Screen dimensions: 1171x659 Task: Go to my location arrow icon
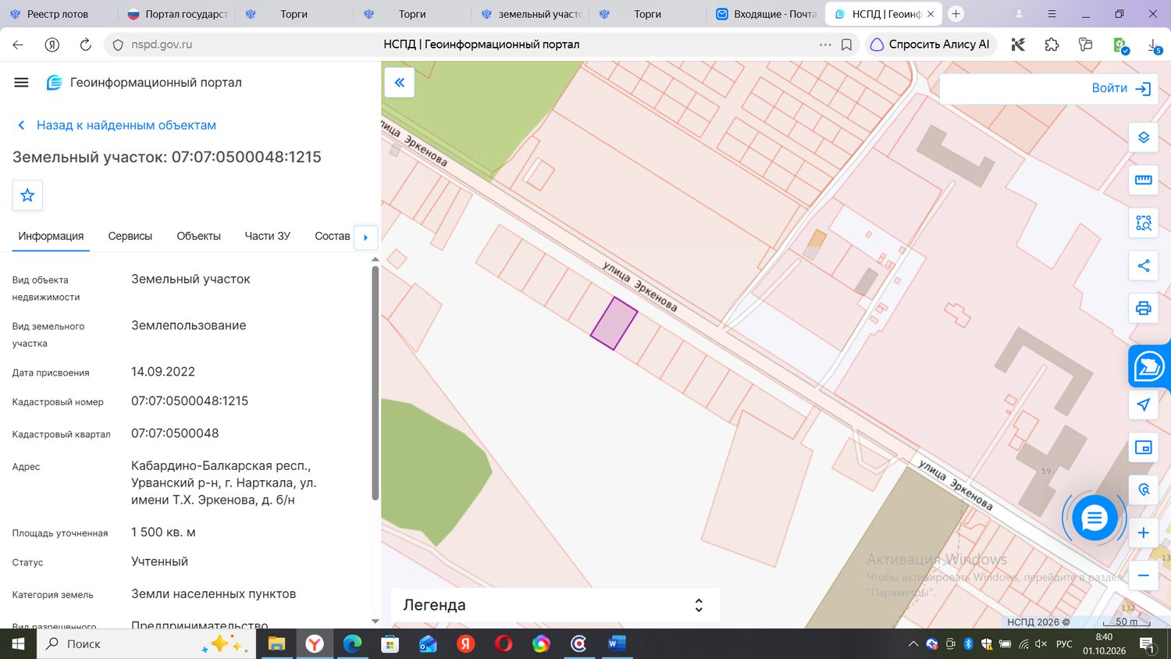point(1143,404)
